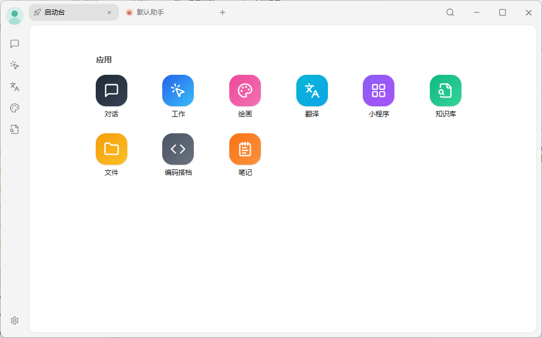Viewport: 542px width, 338px height.
Task: Open the 笔记 notes app icon
Action: pyautogui.click(x=245, y=149)
